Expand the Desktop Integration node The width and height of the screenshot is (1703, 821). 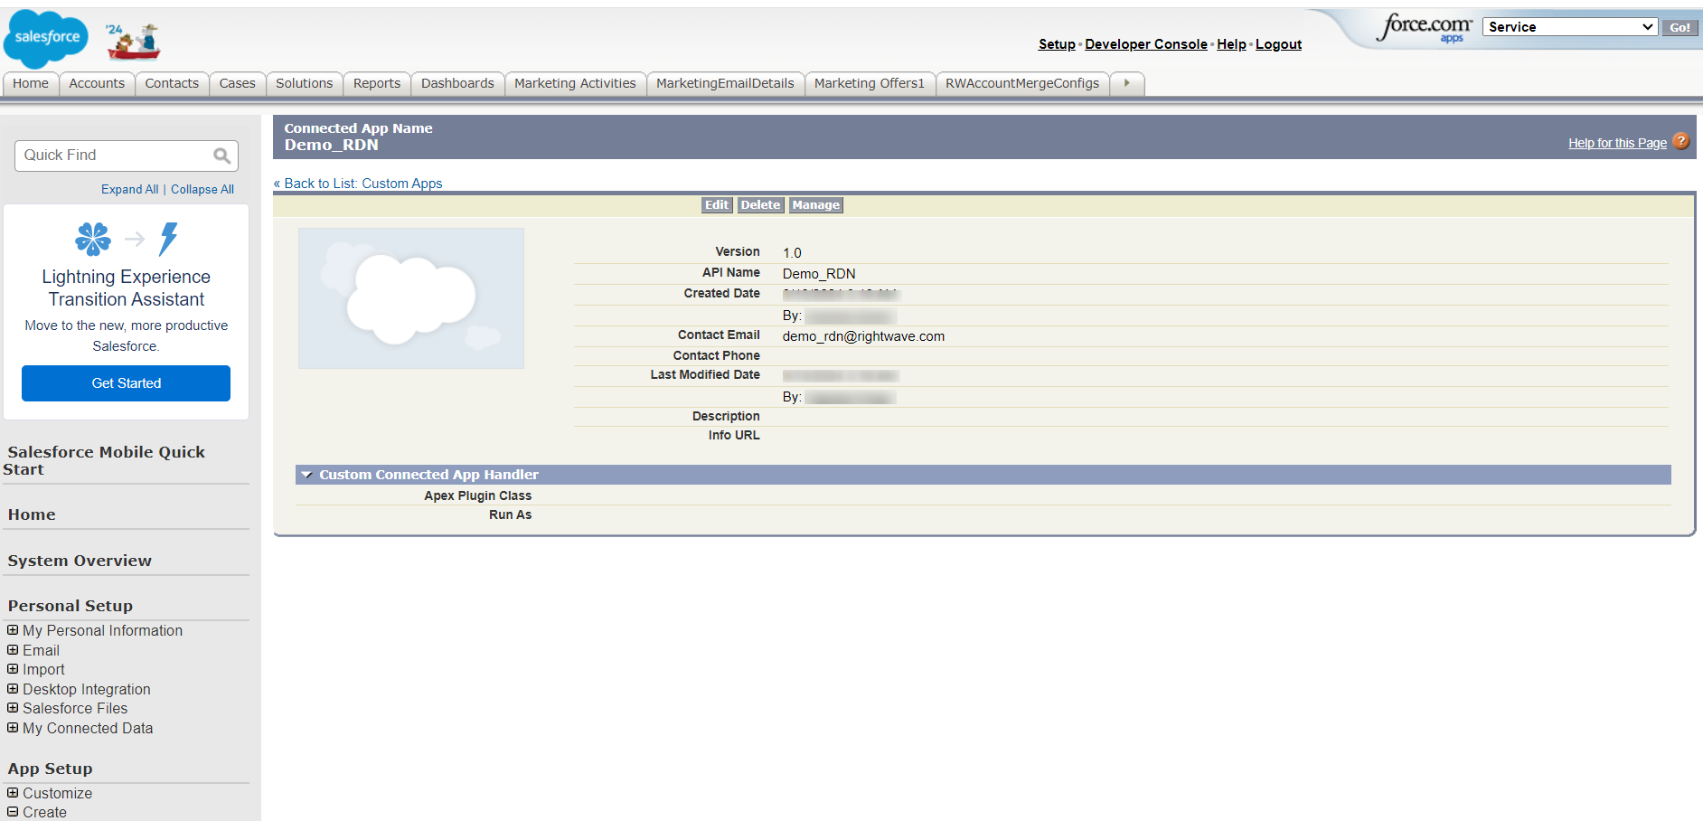pyautogui.click(x=13, y=689)
